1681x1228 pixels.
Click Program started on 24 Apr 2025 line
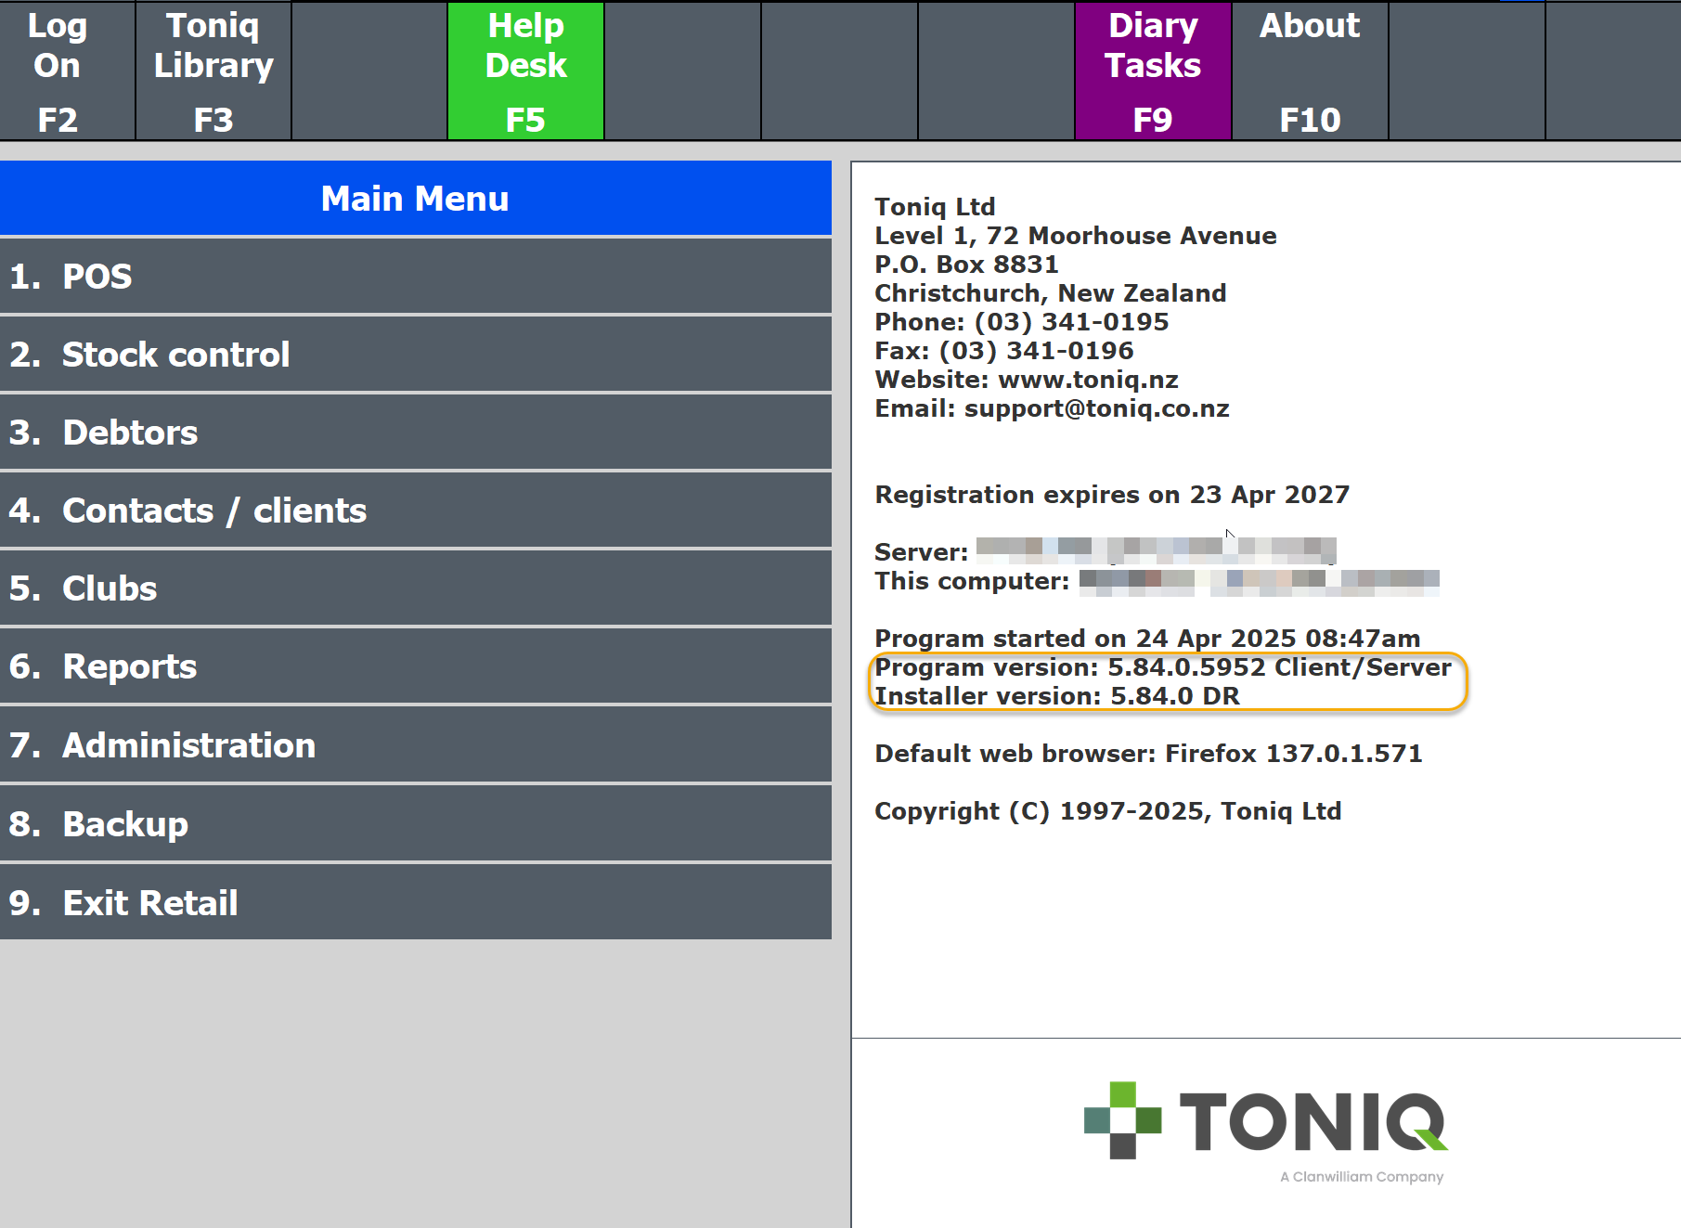1147,639
